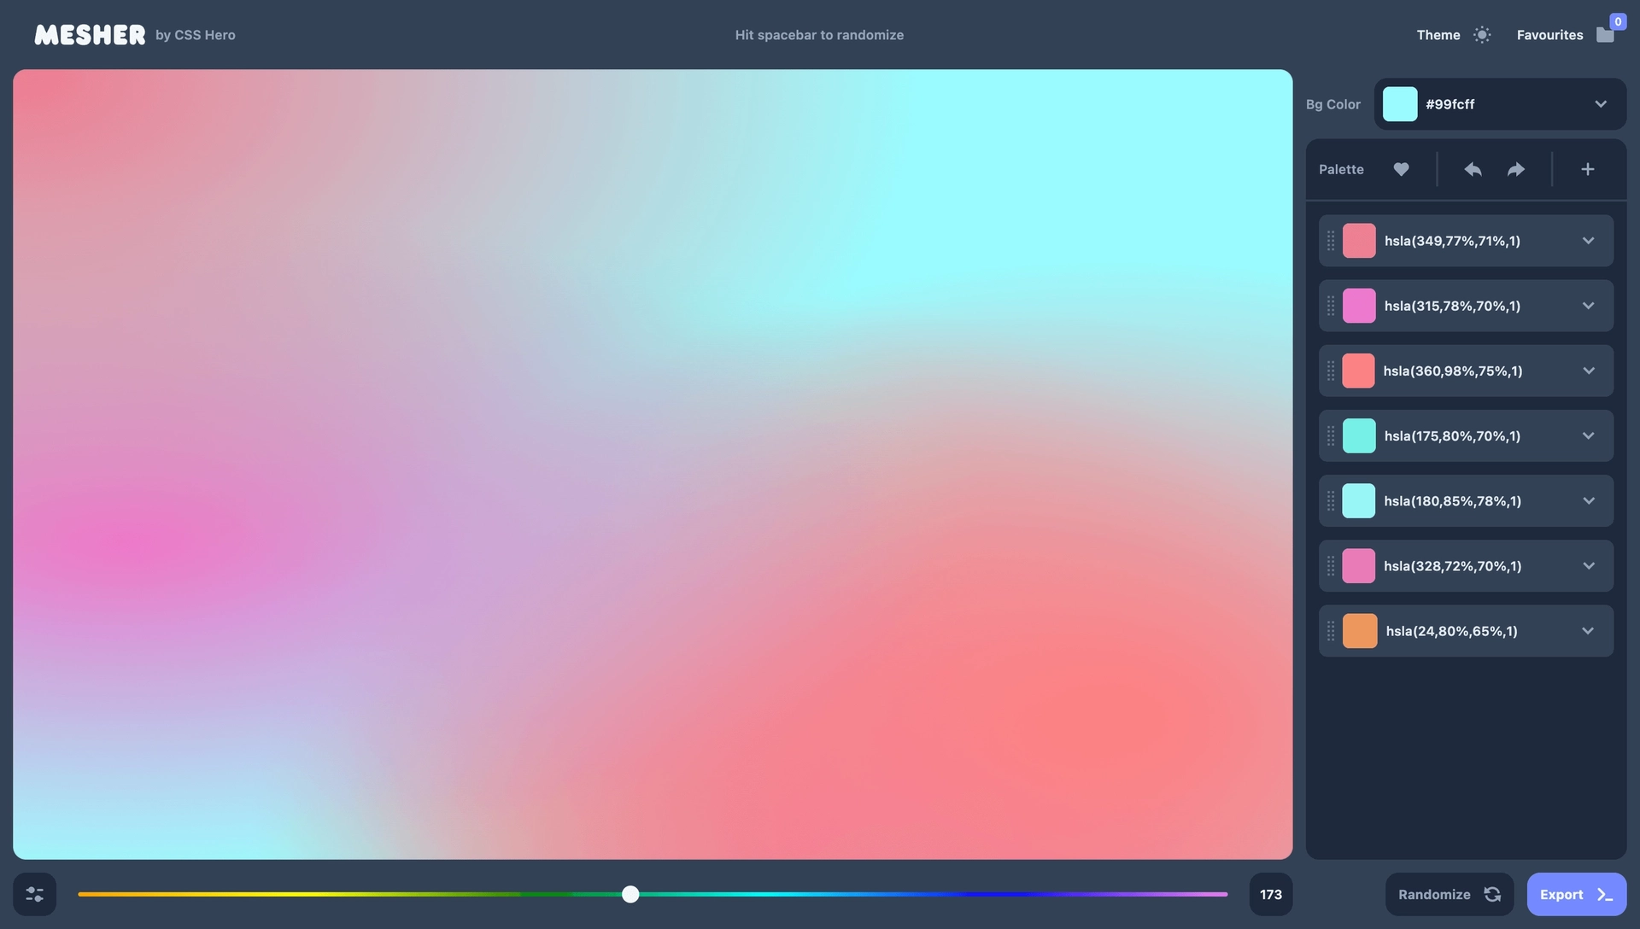Click the Export button
The image size is (1640, 929).
click(1577, 894)
